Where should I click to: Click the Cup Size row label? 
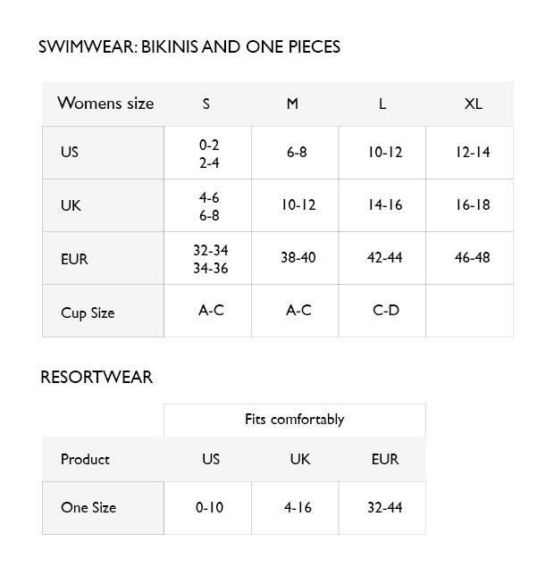pos(88,312)
